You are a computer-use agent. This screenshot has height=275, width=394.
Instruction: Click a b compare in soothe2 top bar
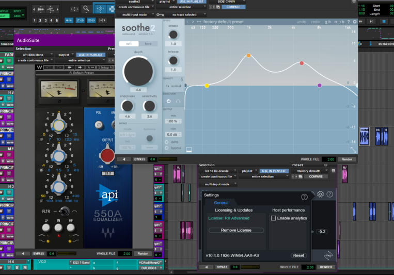tap(328, 22)
